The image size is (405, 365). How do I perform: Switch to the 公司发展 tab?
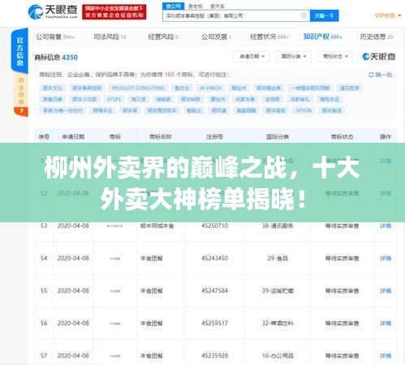pos(216,36)
